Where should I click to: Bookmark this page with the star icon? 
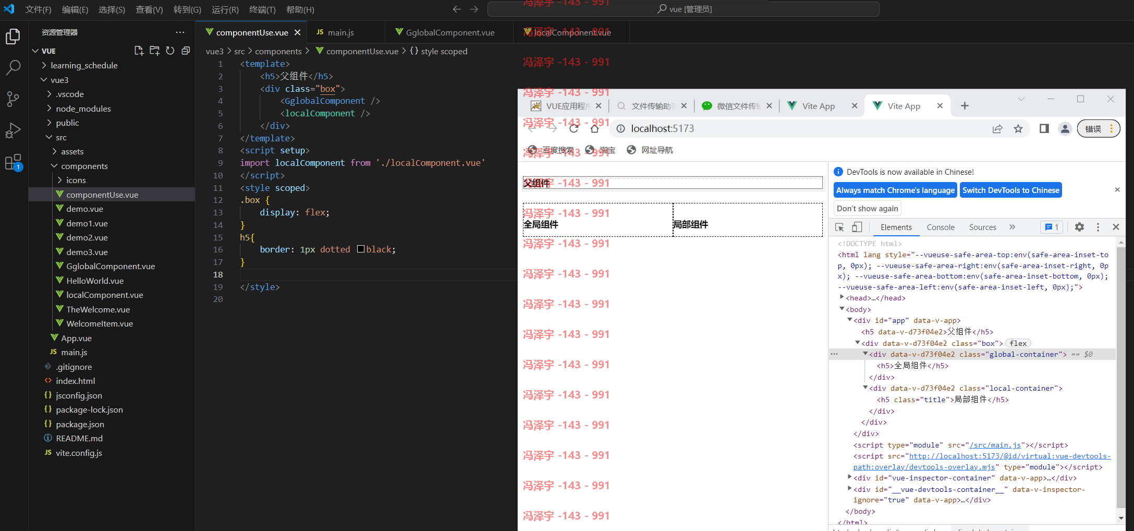[x=1018, y=128]
